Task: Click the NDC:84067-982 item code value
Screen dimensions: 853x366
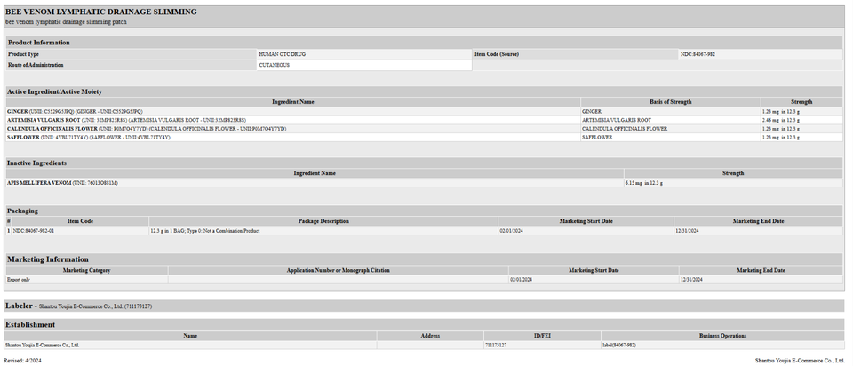Action: coord(698,54)
